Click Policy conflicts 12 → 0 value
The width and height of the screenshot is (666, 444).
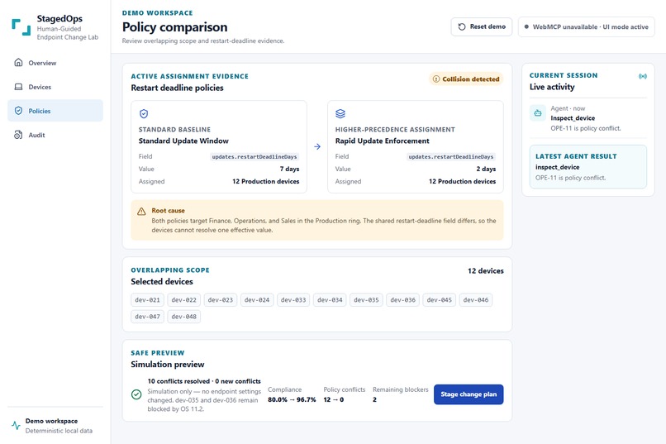334,400
